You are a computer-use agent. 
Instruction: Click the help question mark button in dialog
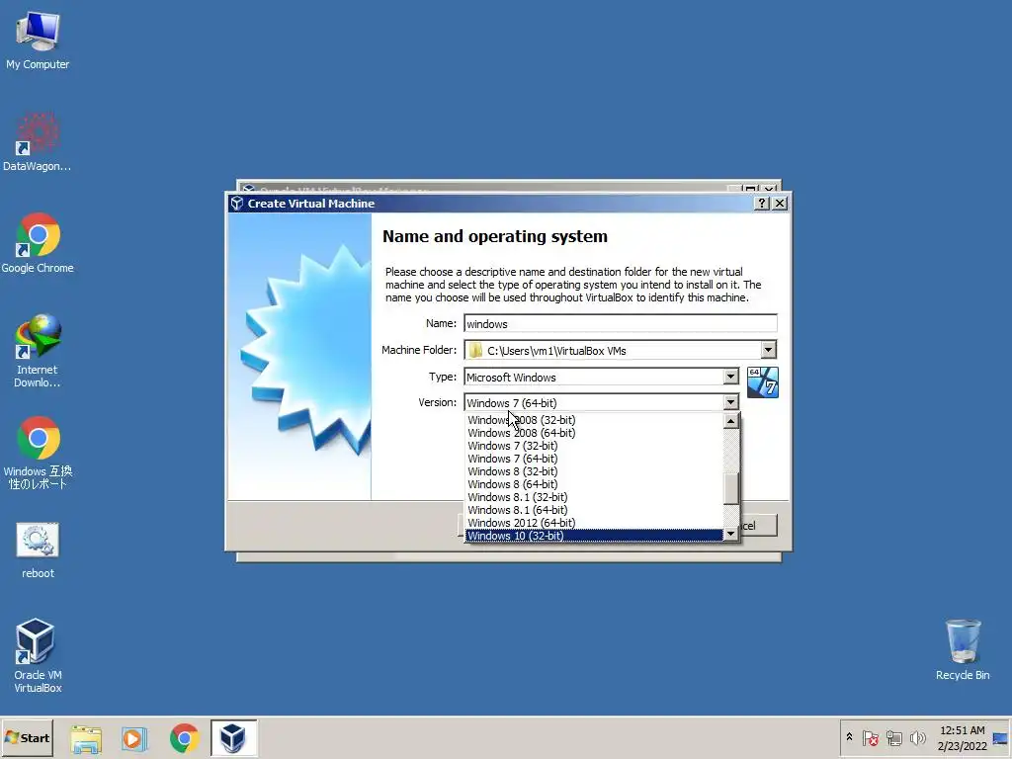coord(762,204)
